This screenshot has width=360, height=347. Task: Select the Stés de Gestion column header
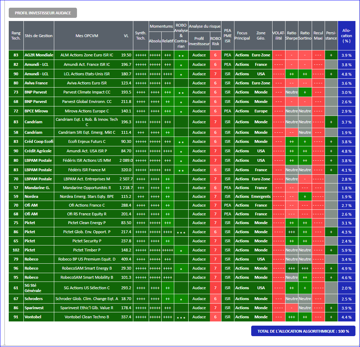pyautogui.click(x=38, y=36)
